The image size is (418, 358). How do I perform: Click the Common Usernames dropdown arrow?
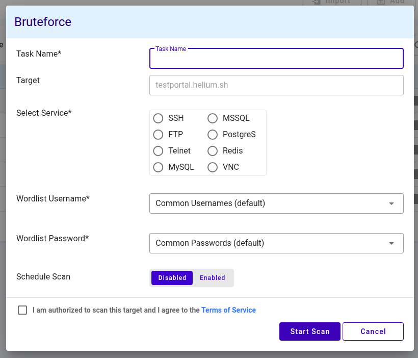pyautogui.click(x=391, y=203)
